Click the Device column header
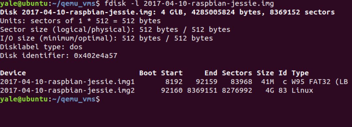The height and width of the screenshot is (127, 352). (13, 73)
